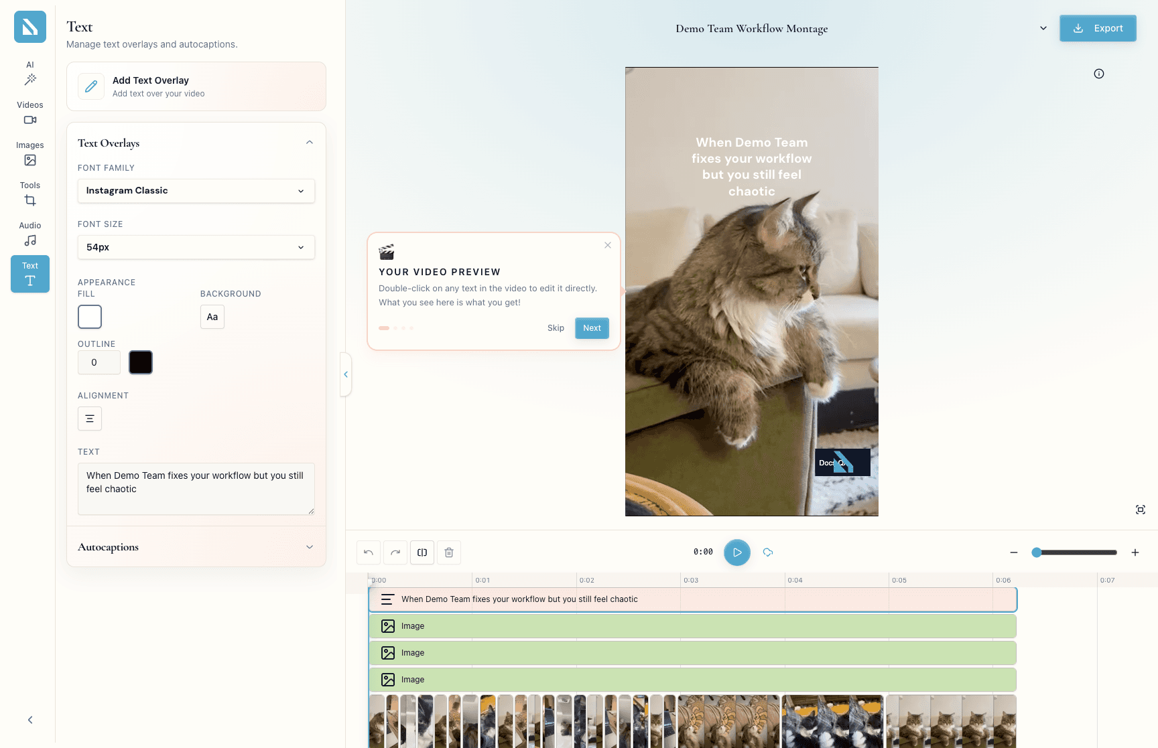This screenshot has width=1158, height=748.
Task: Click the fit-to-screen icon below the preview
Action: [1141, 510]
